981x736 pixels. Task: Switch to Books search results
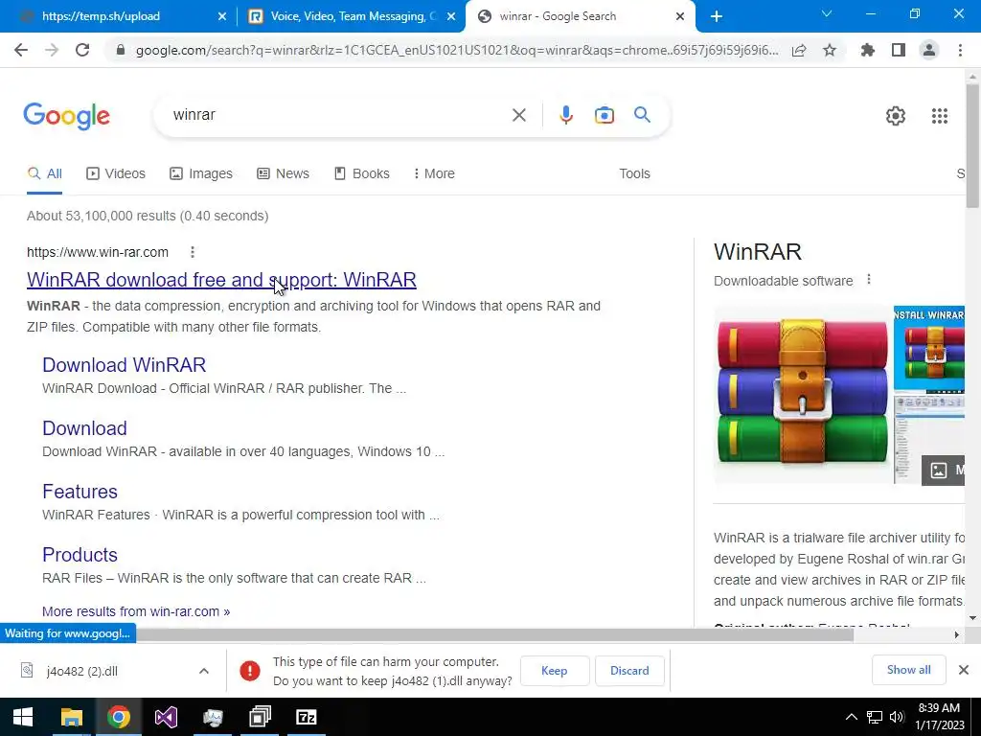361,174
